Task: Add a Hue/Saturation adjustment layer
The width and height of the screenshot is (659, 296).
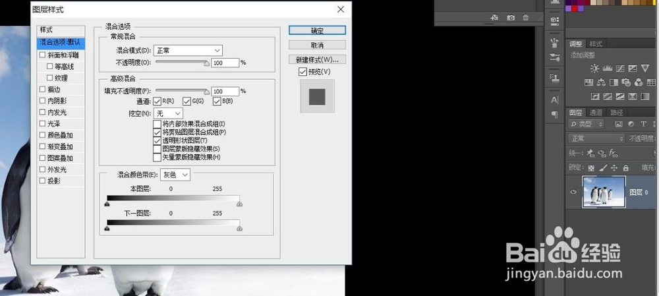Action: [588, 82]
